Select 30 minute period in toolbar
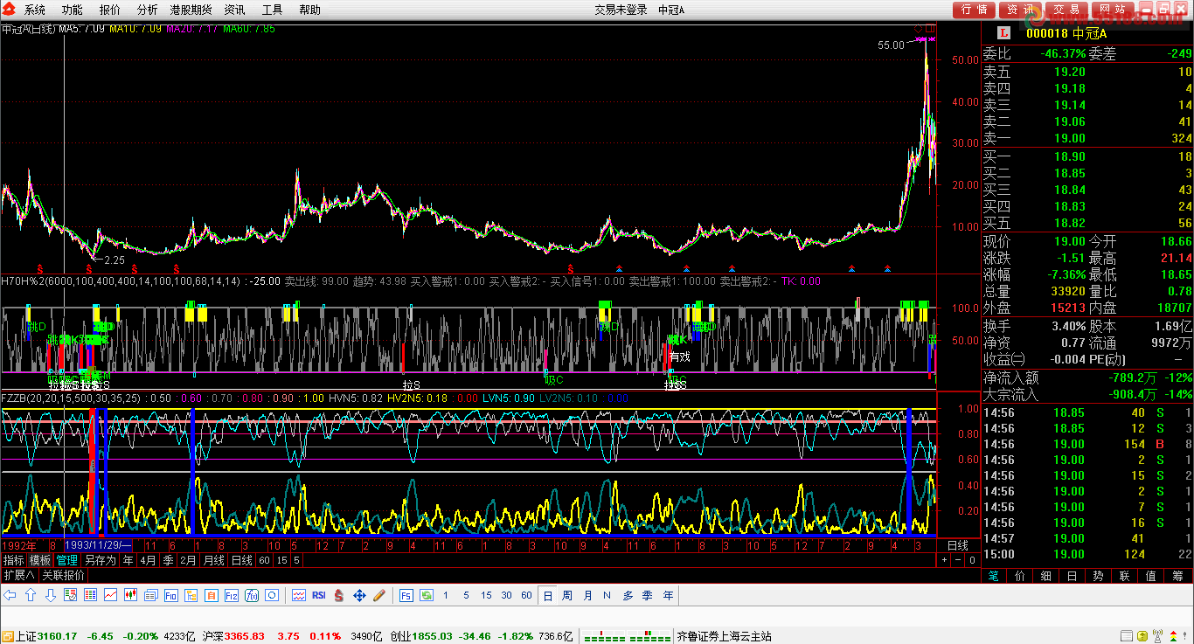 point(506,595)
